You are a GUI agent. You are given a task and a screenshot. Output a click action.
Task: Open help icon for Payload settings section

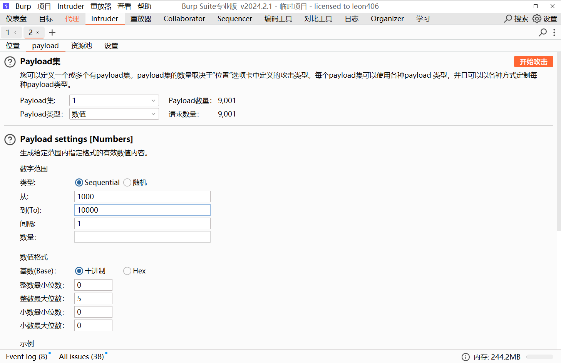pyautogui.click(x=10, y=140)
